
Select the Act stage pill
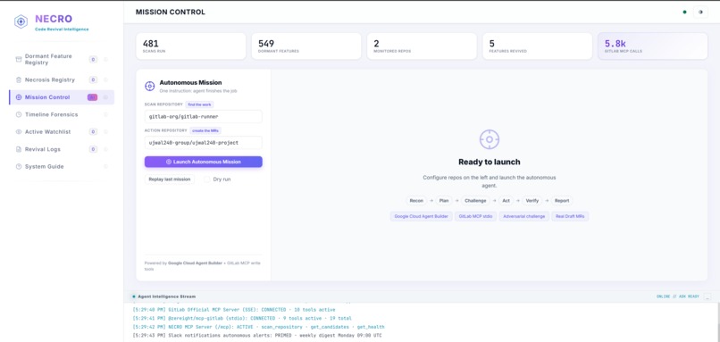[x=506, y=201]
